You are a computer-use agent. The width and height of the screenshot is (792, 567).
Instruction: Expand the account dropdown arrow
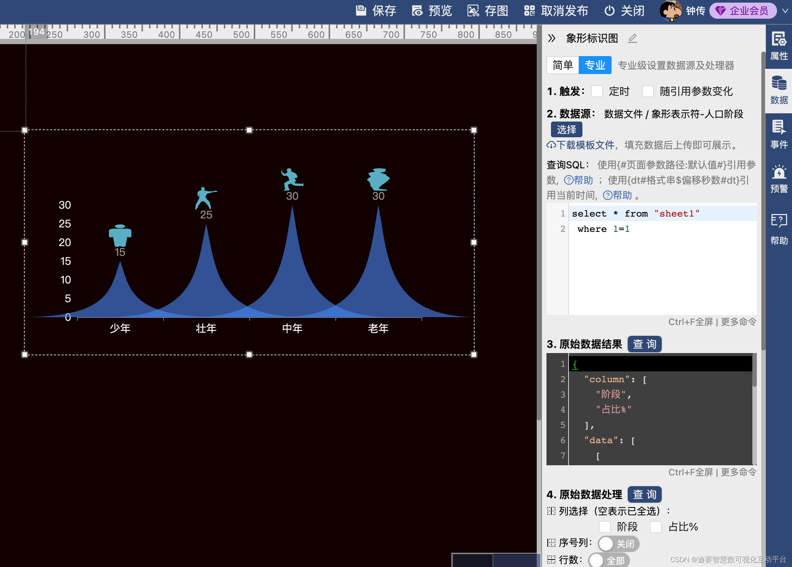pyautogui.click(x=785, y=11)
